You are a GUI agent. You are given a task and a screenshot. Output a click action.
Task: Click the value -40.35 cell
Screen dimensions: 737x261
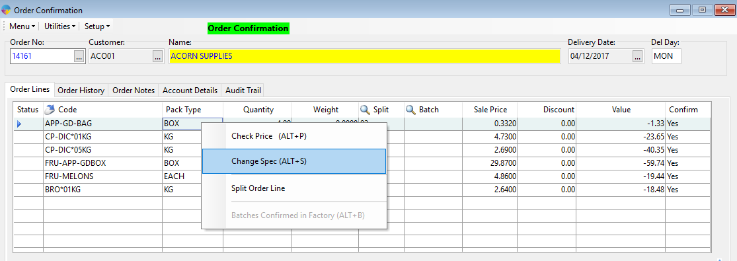point(621,150)
